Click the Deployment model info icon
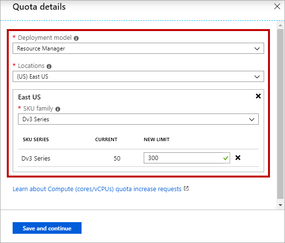The width and height of the screenshot is (285, 243). tap(76, 38)
